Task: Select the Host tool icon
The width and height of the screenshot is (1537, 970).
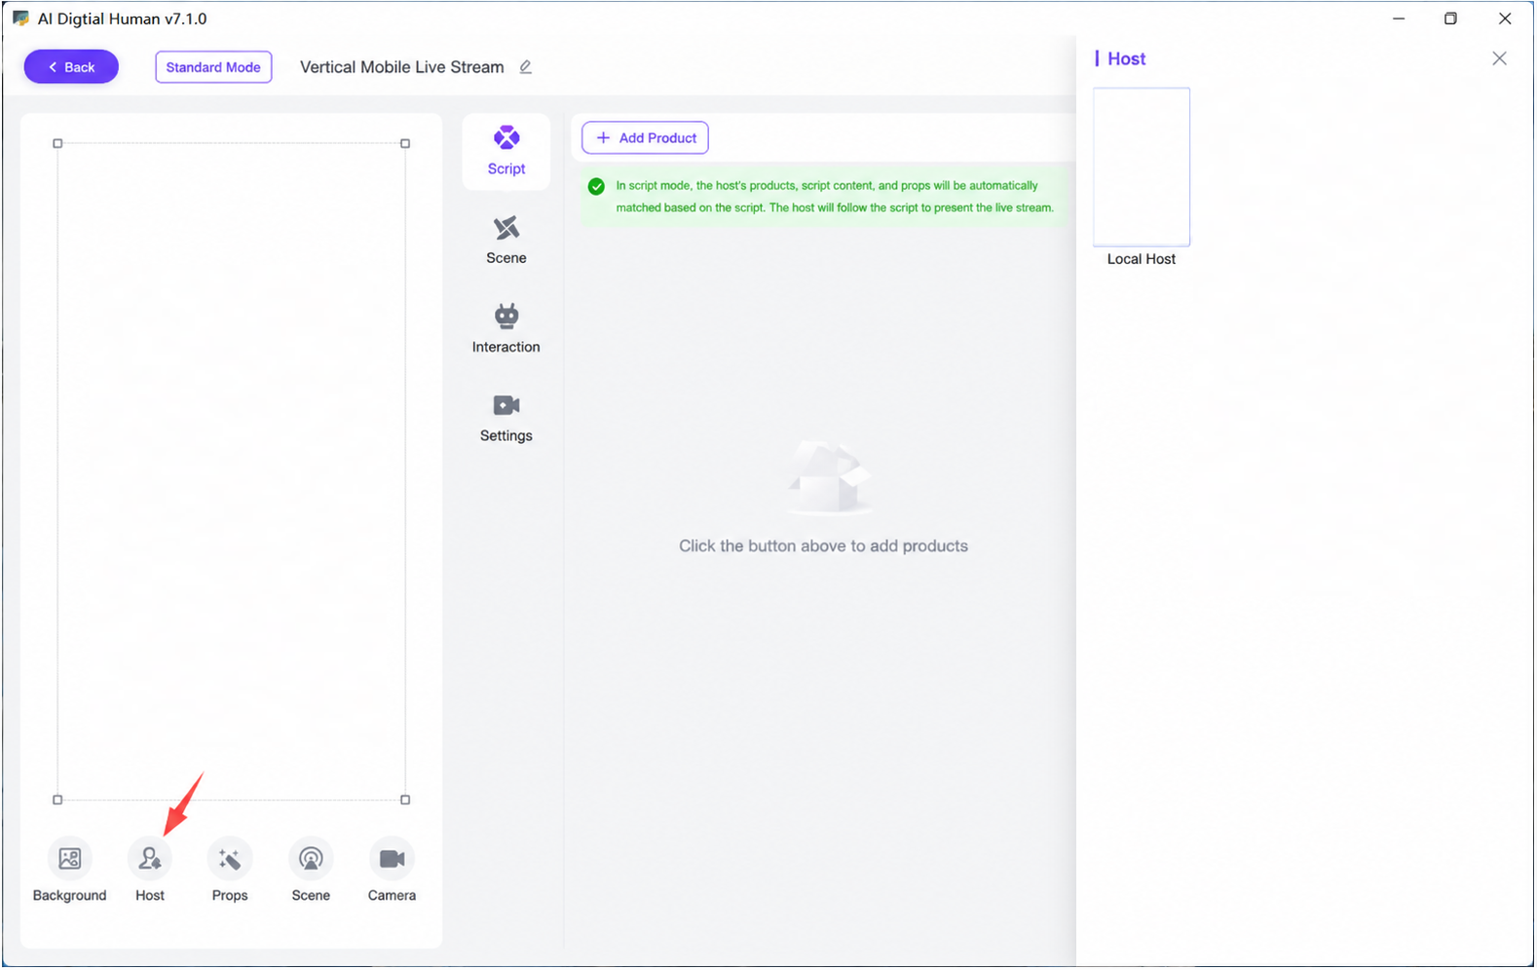Action: point(150,859)
